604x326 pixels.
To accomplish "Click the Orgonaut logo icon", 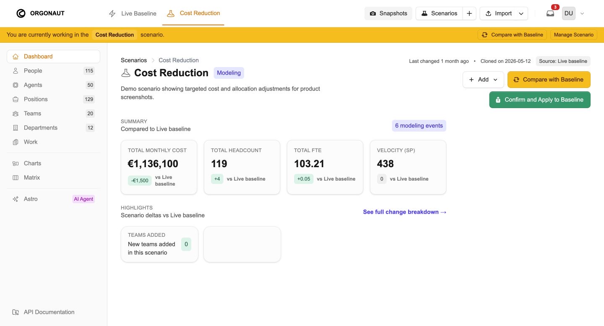I will tap(21, 13).
